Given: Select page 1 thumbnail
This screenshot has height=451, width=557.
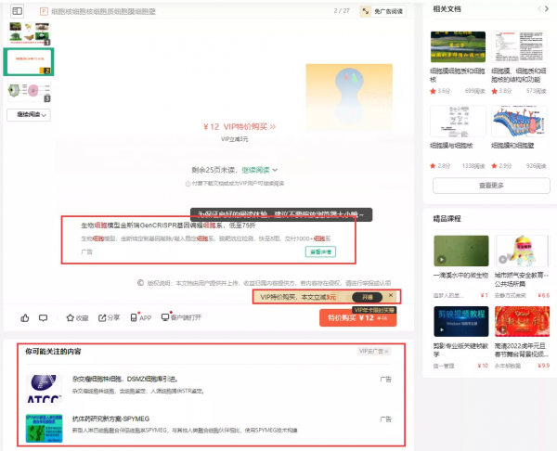Looking at the screenshot, I should click(x=30, y=33).
